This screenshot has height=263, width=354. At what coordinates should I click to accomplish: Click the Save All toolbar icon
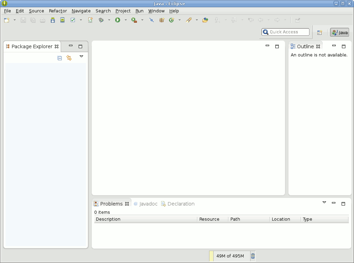[33, 20]
